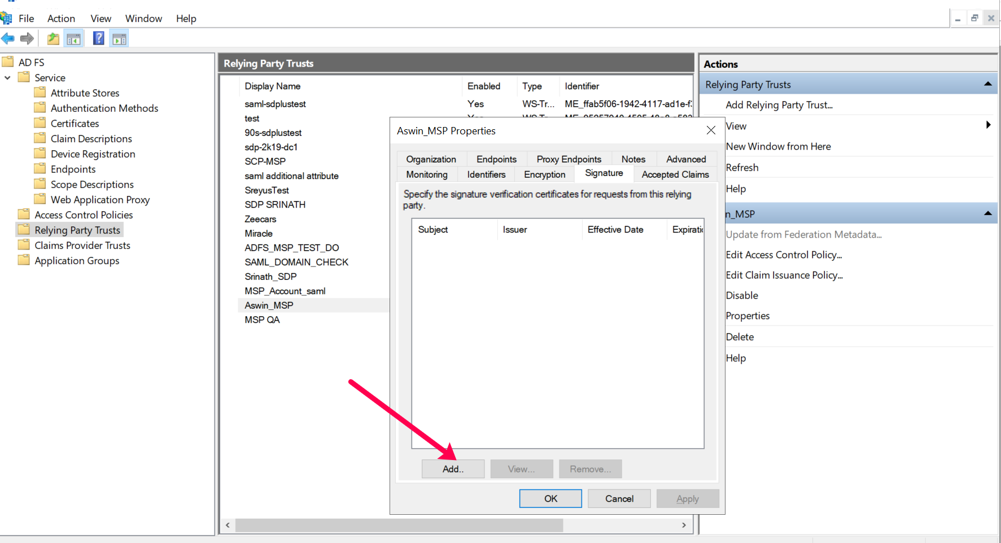Image resolution: width=1001 pixels, height=543 pixels.
Task: Expand the View submenu arrow in Actions
Action: pos(988,125)
